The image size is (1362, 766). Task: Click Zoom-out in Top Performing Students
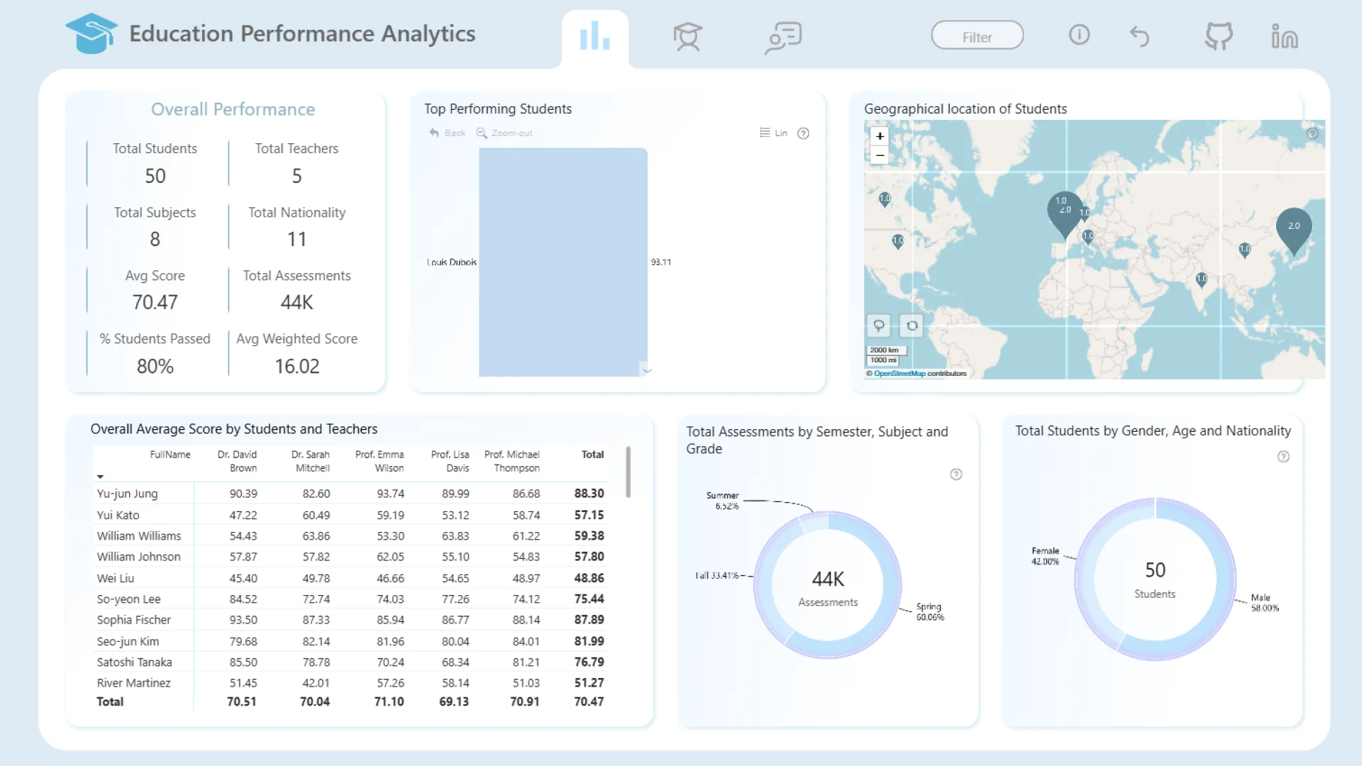click(504, 133)
